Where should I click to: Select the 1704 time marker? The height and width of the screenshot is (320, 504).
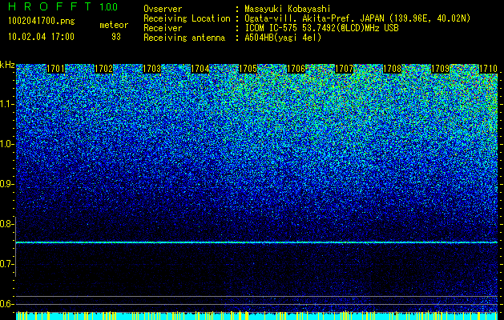click(200, 69)
